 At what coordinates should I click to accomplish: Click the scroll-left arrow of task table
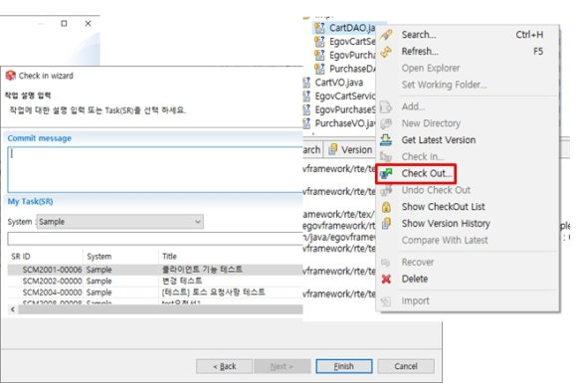point(13,309)
